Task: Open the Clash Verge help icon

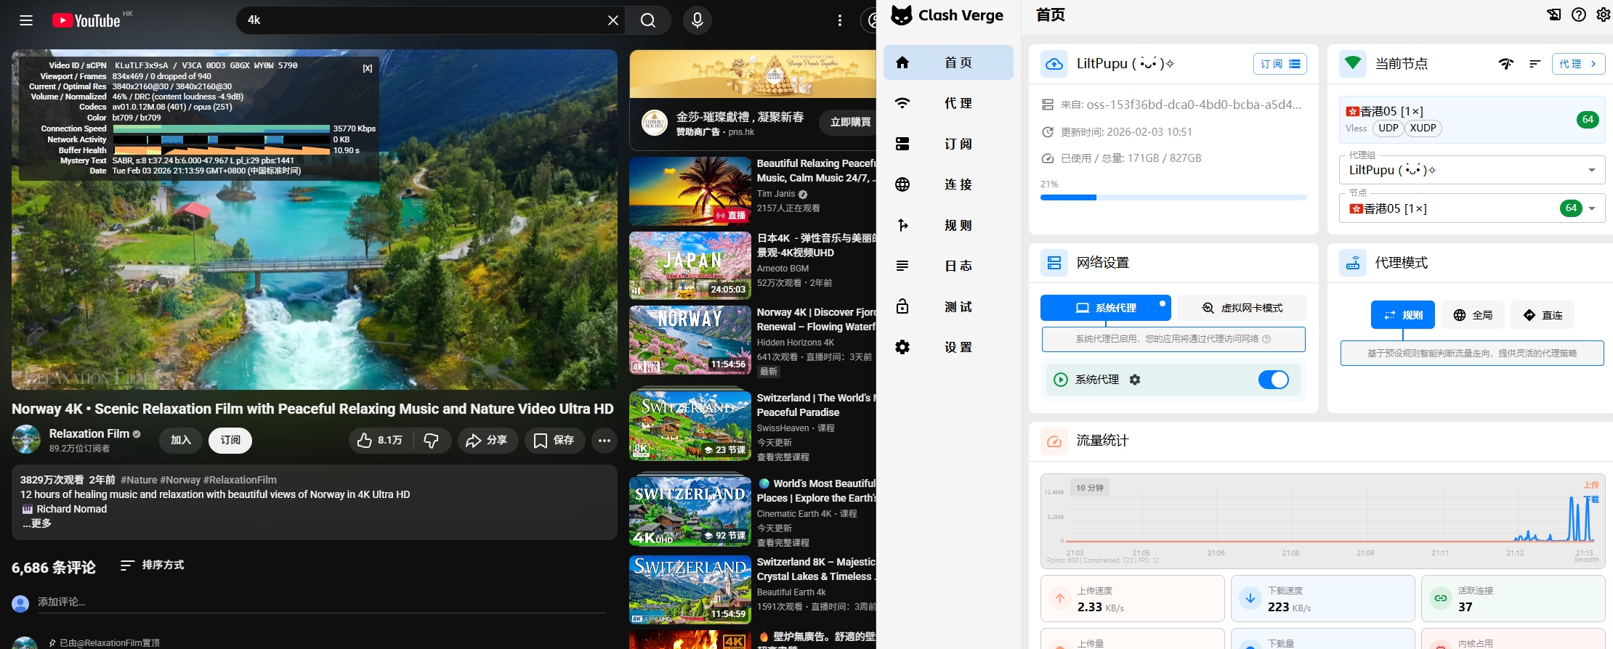Action: (x=1578, y=15)
